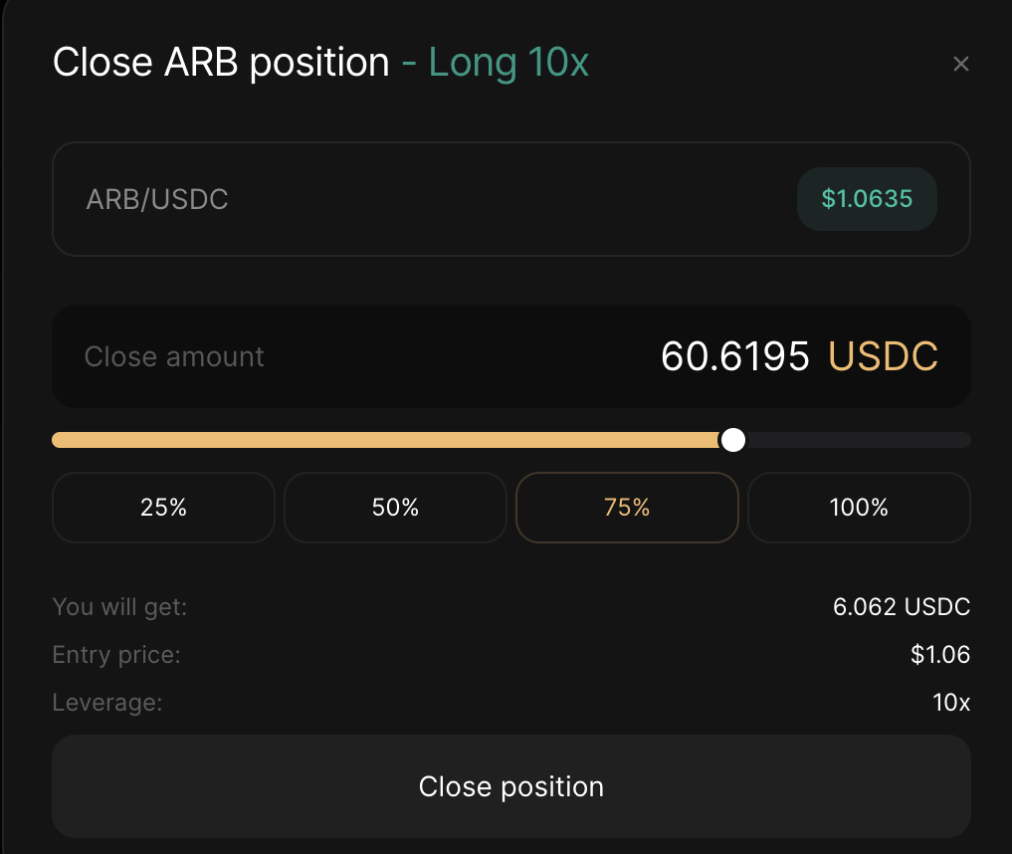This screenshot has height=854, width=1012.
Task: Set the close amount to 100%
Action: (x=859, y=508)
